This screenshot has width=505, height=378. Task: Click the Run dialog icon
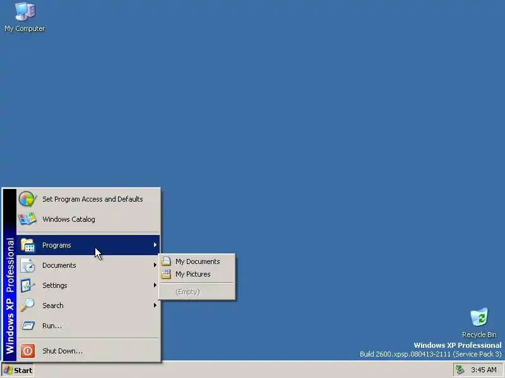(x=28, y=326)
